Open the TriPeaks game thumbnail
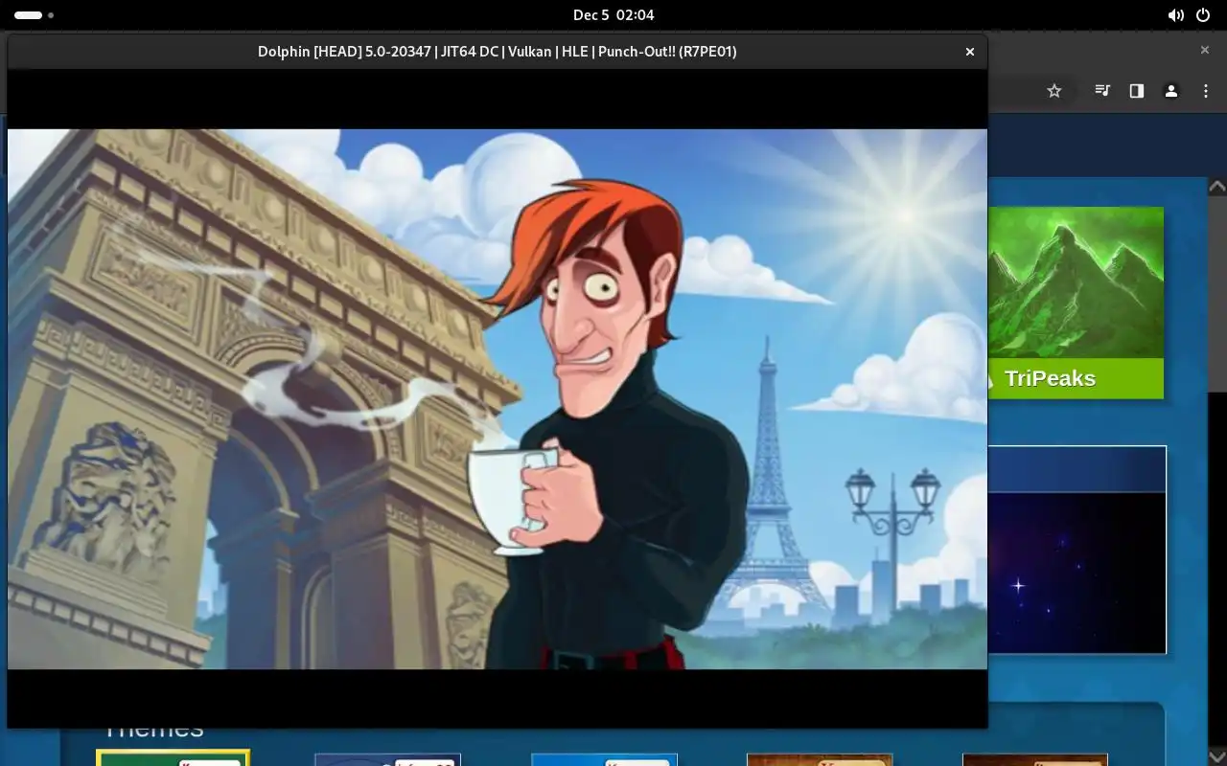 coord(1076,303)
